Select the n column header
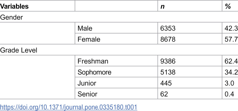 click(x=162, y=7)
